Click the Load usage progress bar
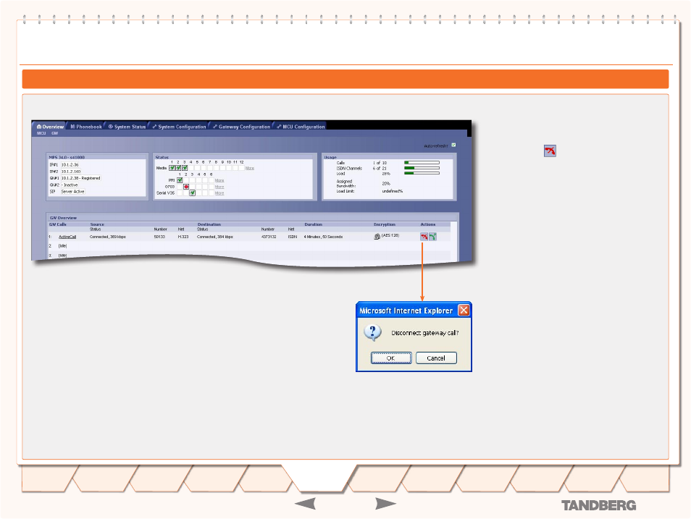 pyautogui.click(x=422, y=173)
